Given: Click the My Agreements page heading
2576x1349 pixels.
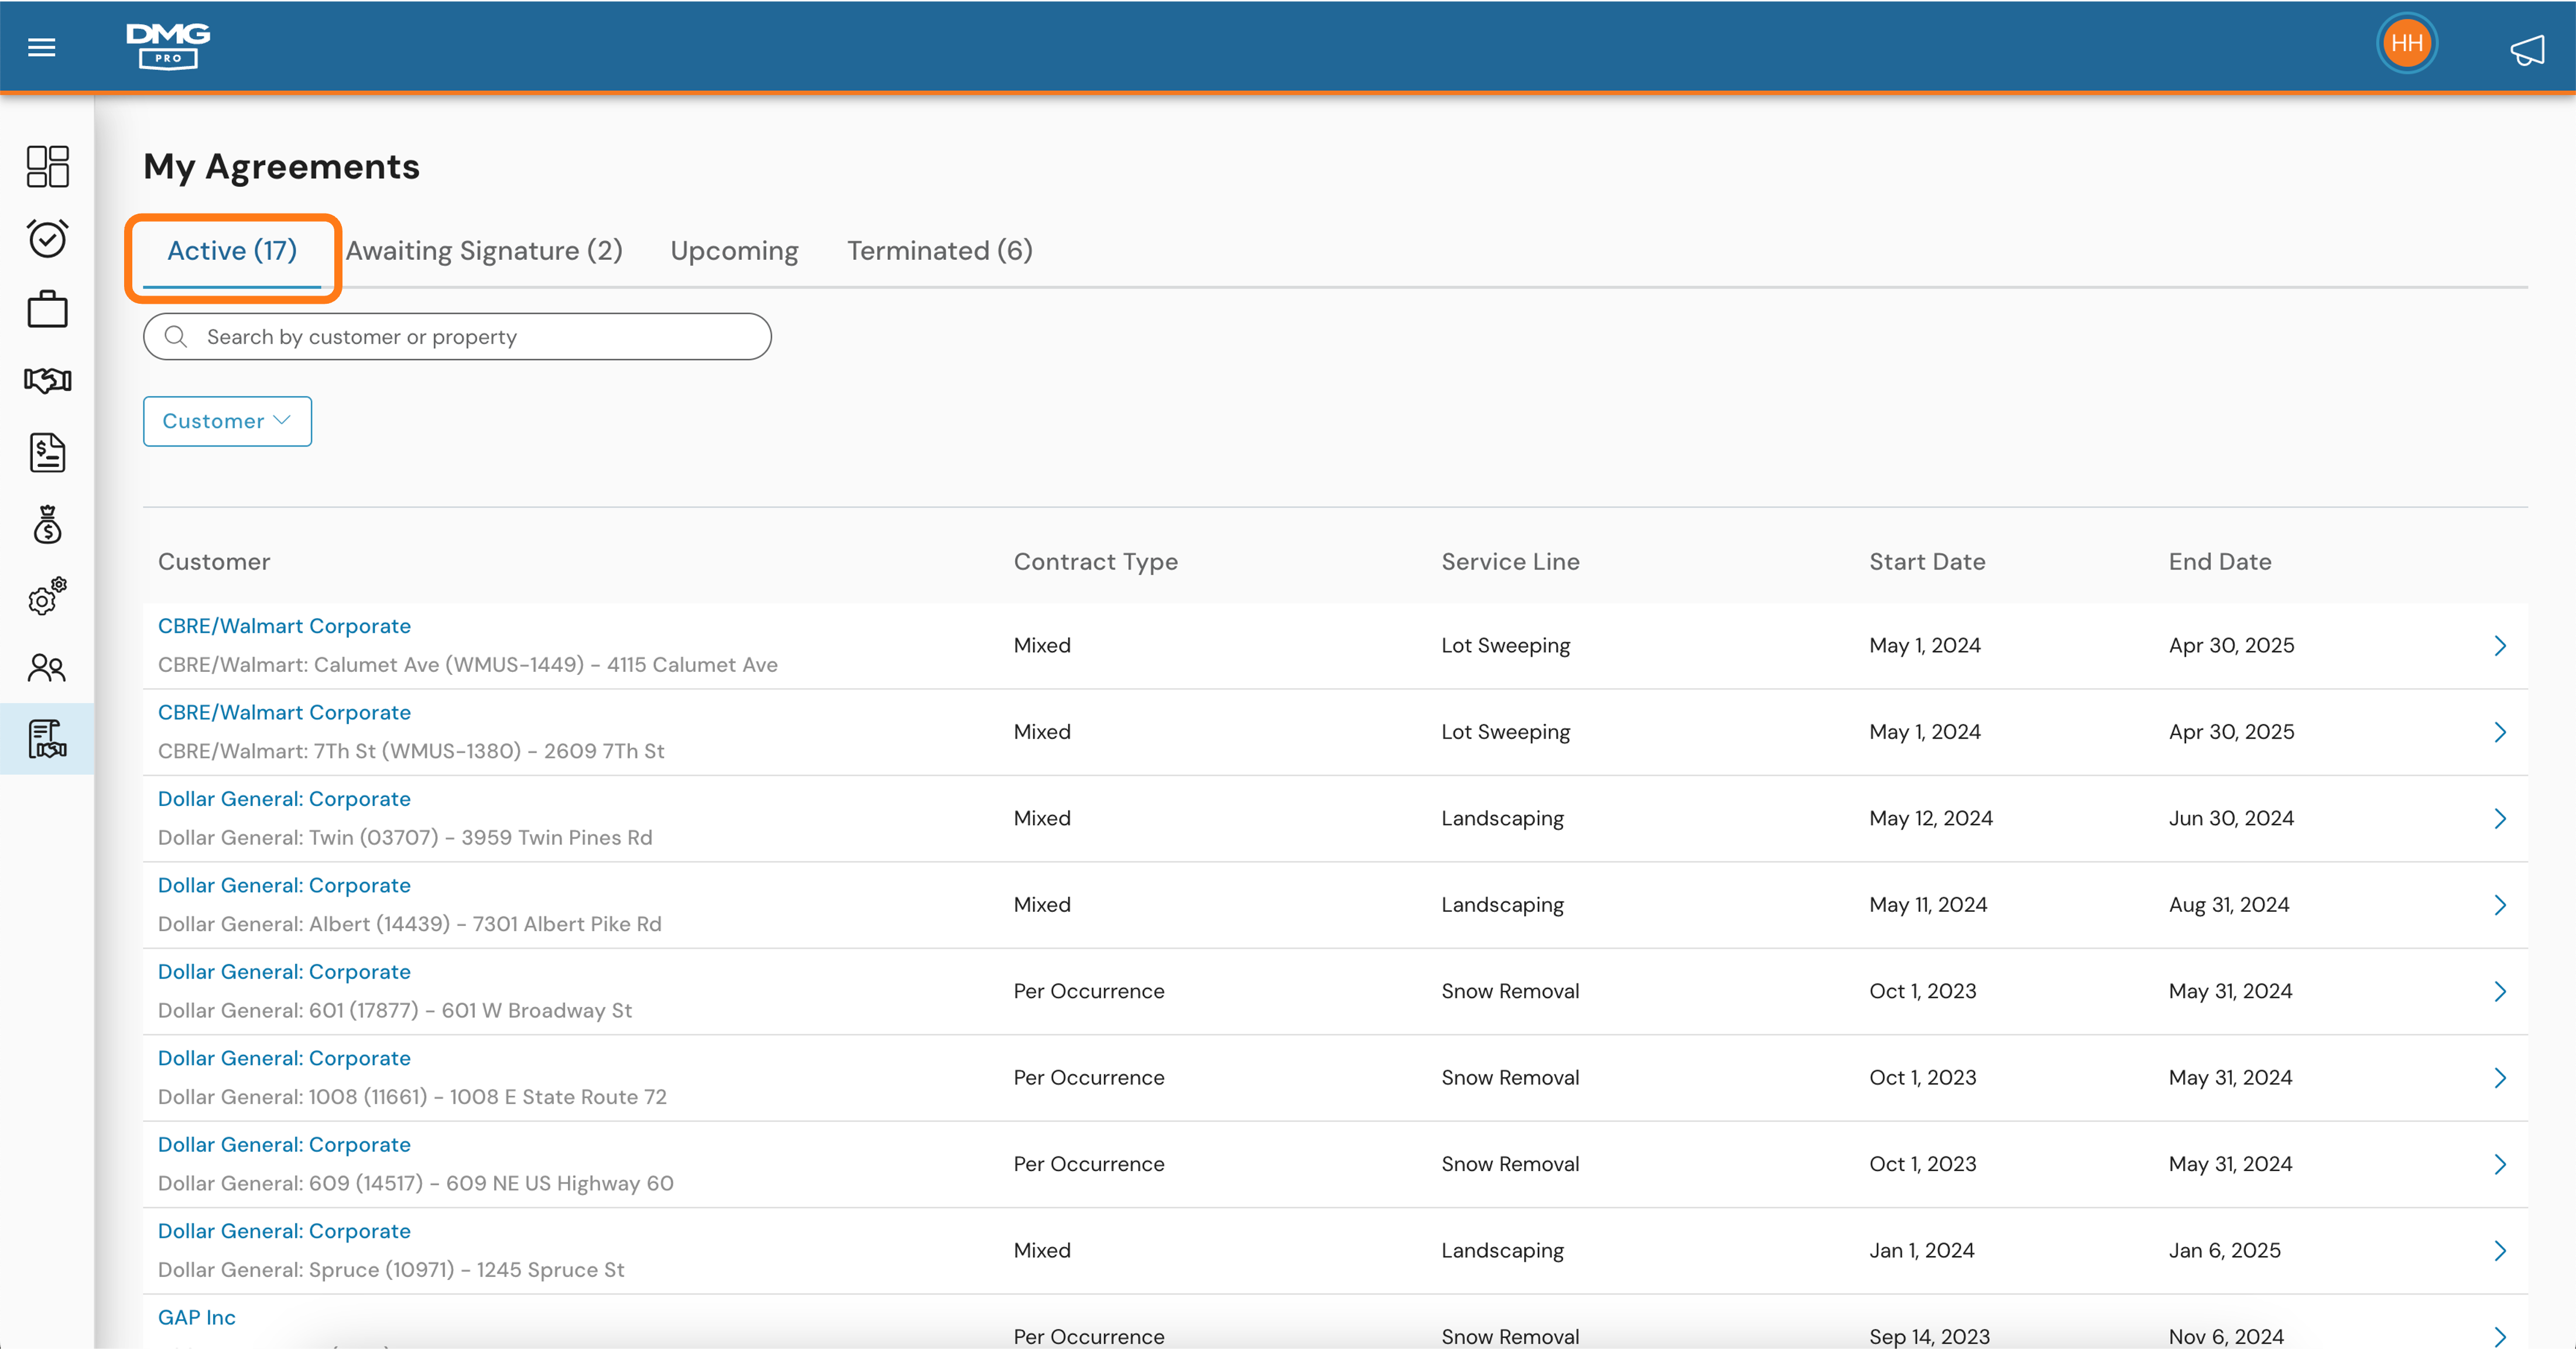Looking at the screenshot, I should 281,167.
